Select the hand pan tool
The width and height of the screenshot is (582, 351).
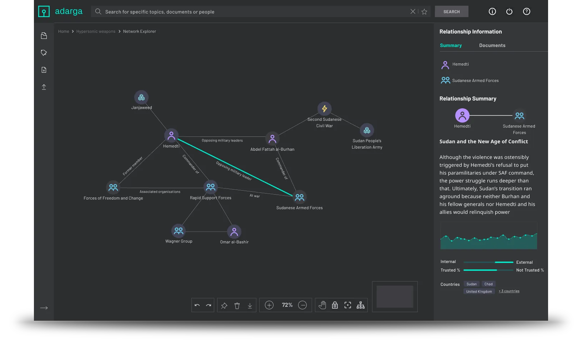(x=322, y=305)
